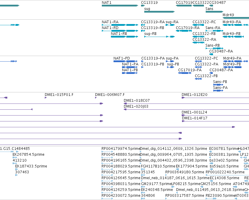This screenshot has height=200, width=249.
Task: Click the CG13319 gene label
Action: (x=149, y=3)
